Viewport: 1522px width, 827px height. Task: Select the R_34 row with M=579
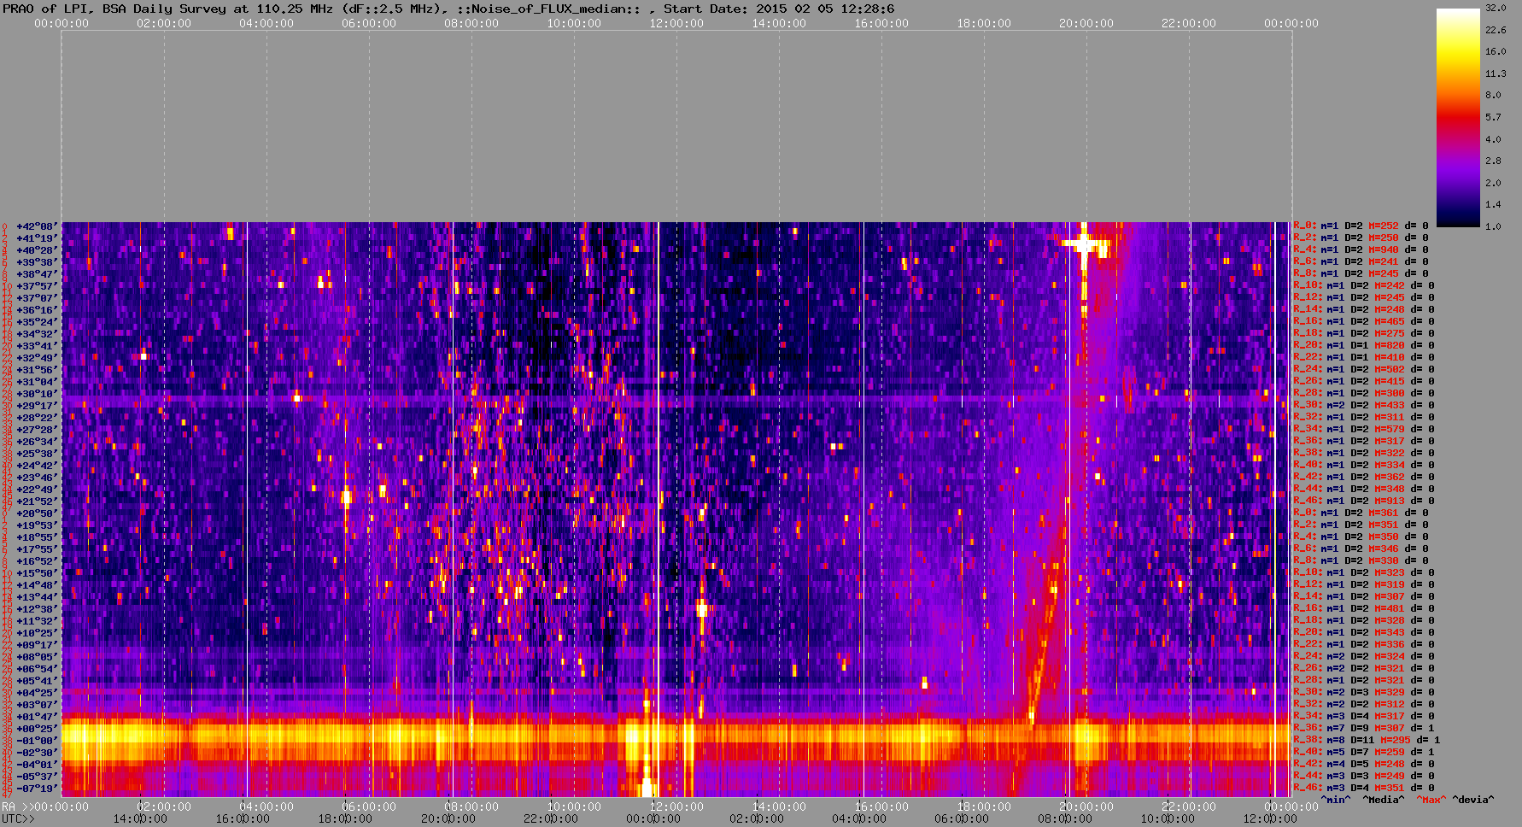coord(1364,429)
